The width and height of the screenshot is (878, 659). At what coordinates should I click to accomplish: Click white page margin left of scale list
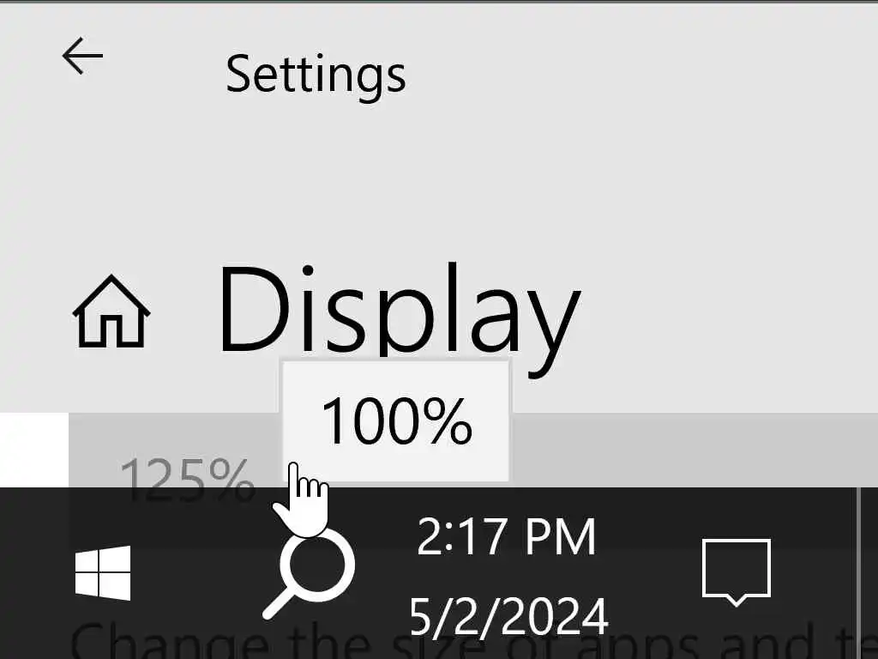tap(33, 450)
